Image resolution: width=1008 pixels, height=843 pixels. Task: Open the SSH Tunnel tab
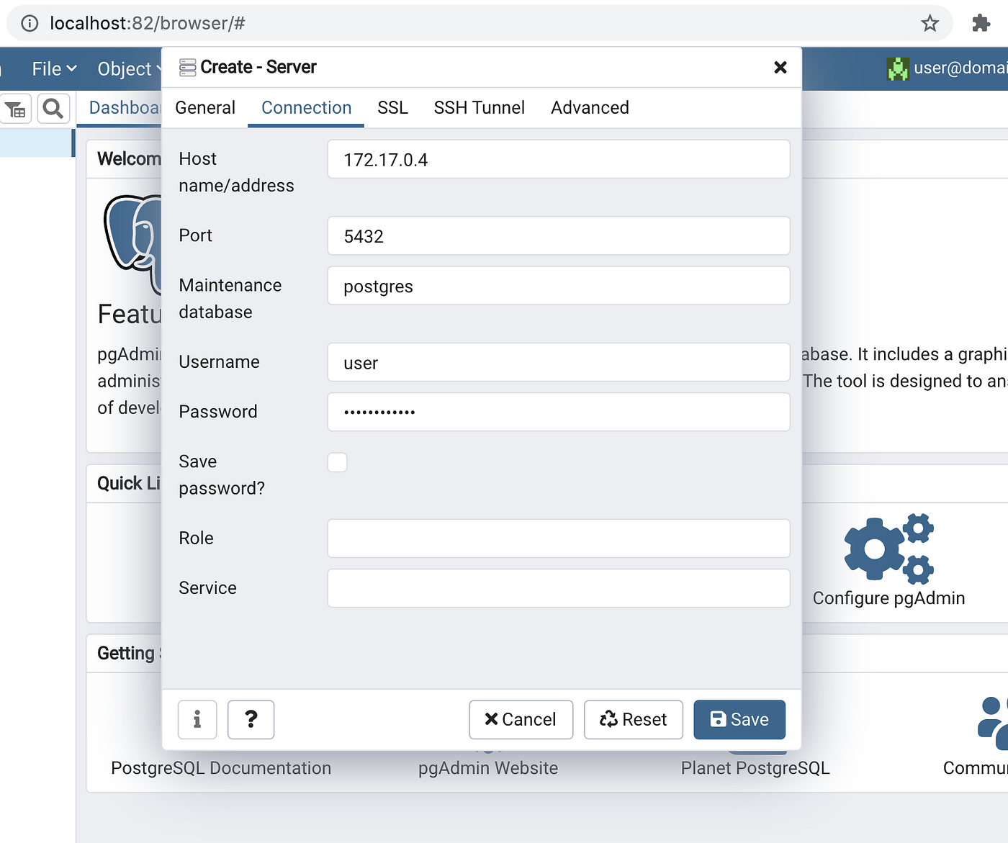pyautogui.click(x=479, y=107)
